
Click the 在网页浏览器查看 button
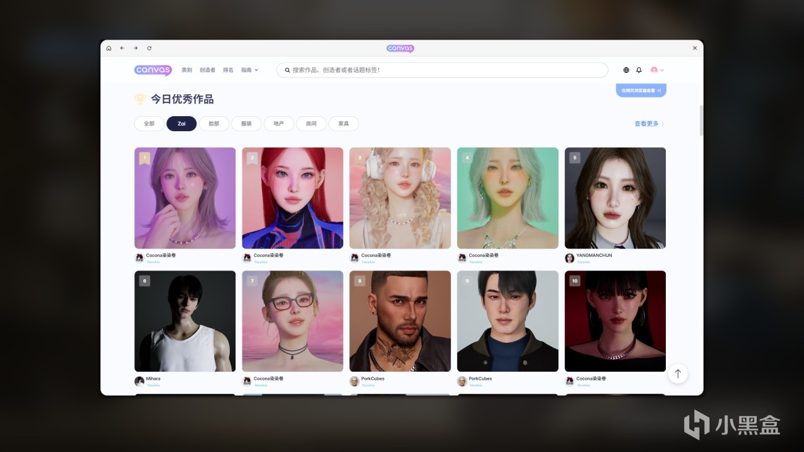pos(641,90)
